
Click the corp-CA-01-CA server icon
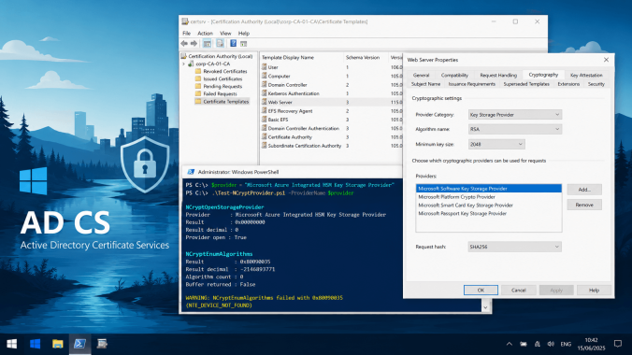(191, 64)
